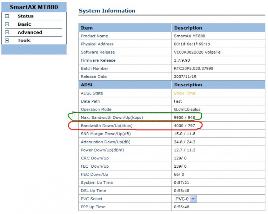Click the Physical Address value
Screen dimensions: 268x214
(x=192, y=44)
